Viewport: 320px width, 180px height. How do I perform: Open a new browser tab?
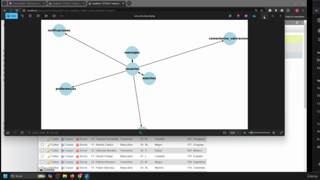(129, 3)
